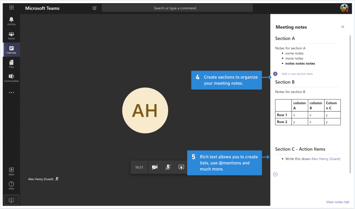
Task: Close the Meeting notes panel
Action: click(x=343, y=27)
